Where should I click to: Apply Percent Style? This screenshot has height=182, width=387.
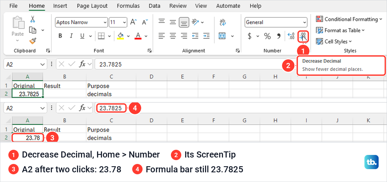click(267, 36)
